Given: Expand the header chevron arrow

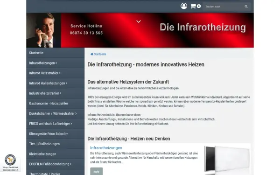Looking at the screenshot, I should (139, 21).
